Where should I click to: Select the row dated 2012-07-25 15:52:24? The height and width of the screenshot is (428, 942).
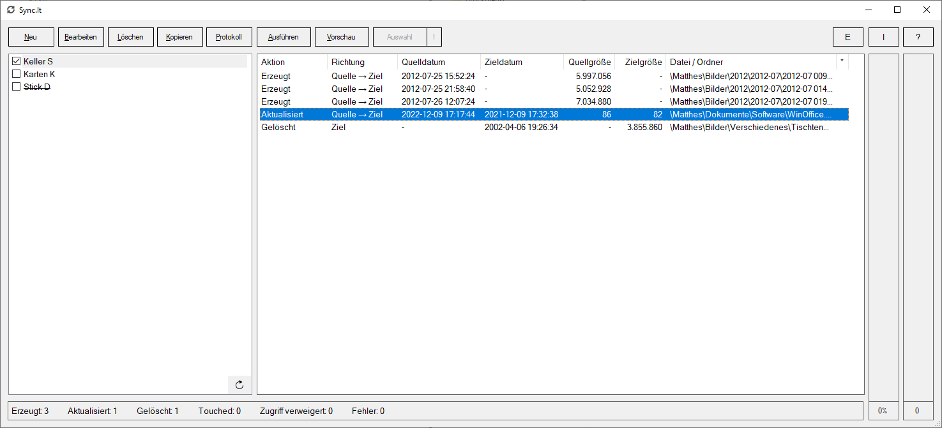554,76
